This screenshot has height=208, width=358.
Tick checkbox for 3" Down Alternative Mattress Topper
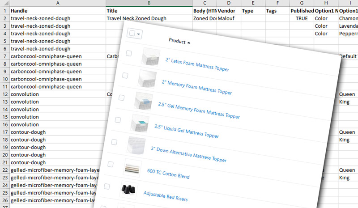tap(114, 142)
